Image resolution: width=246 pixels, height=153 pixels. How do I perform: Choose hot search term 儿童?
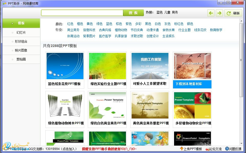pyautogui.click(x=167, y=12)
